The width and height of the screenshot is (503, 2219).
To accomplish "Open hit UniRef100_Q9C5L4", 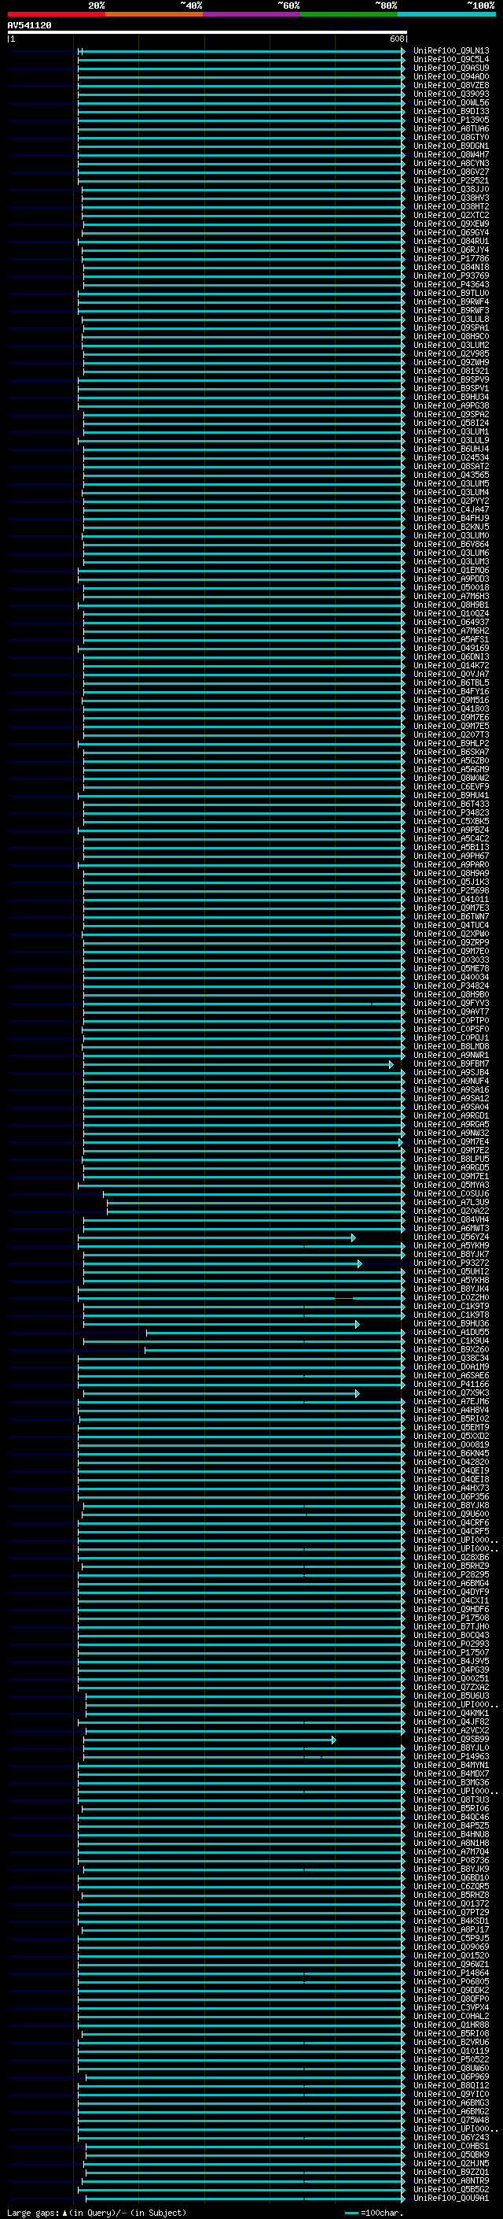I will (451, 60).
